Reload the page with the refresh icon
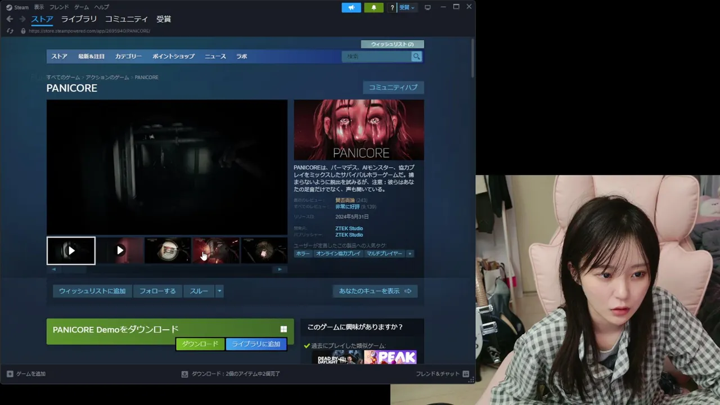The image size is (720, 405). (10, 31)
